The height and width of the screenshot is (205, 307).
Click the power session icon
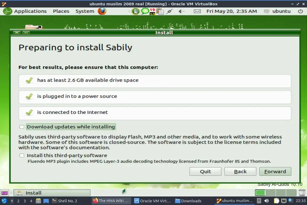click(300, 11)
